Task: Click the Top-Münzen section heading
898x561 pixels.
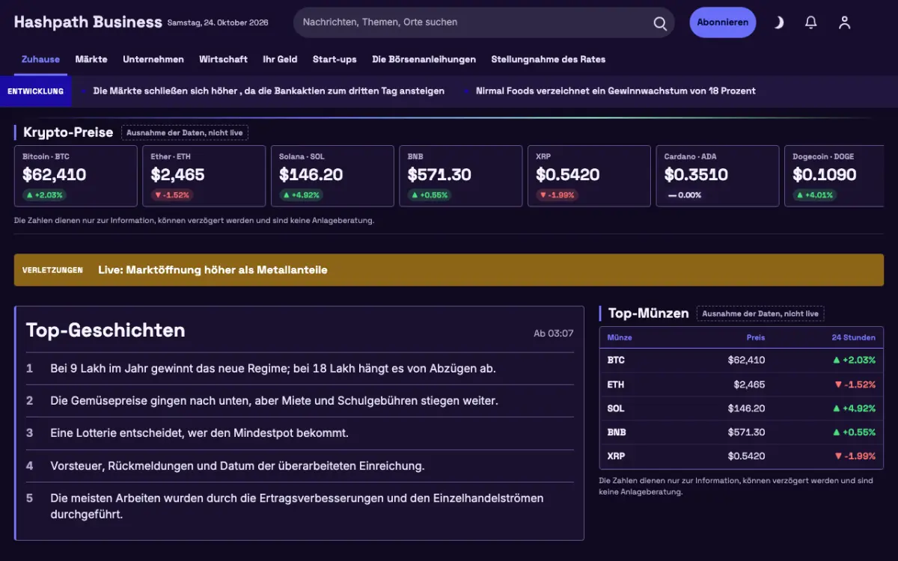Action: [648, 313]
